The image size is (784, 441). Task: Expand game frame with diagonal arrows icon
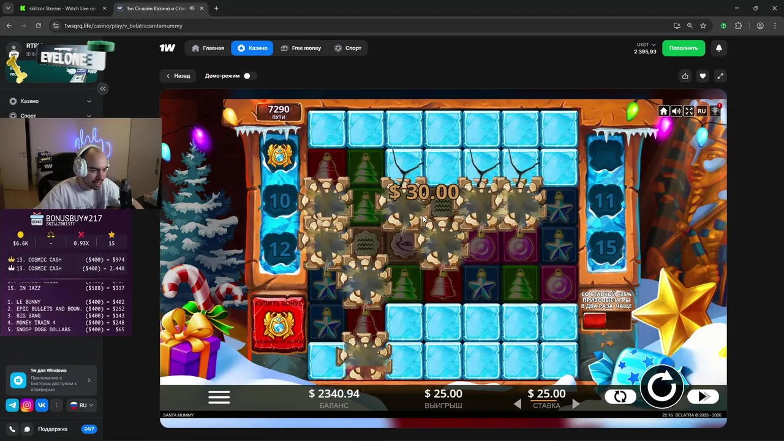[720, 76]
